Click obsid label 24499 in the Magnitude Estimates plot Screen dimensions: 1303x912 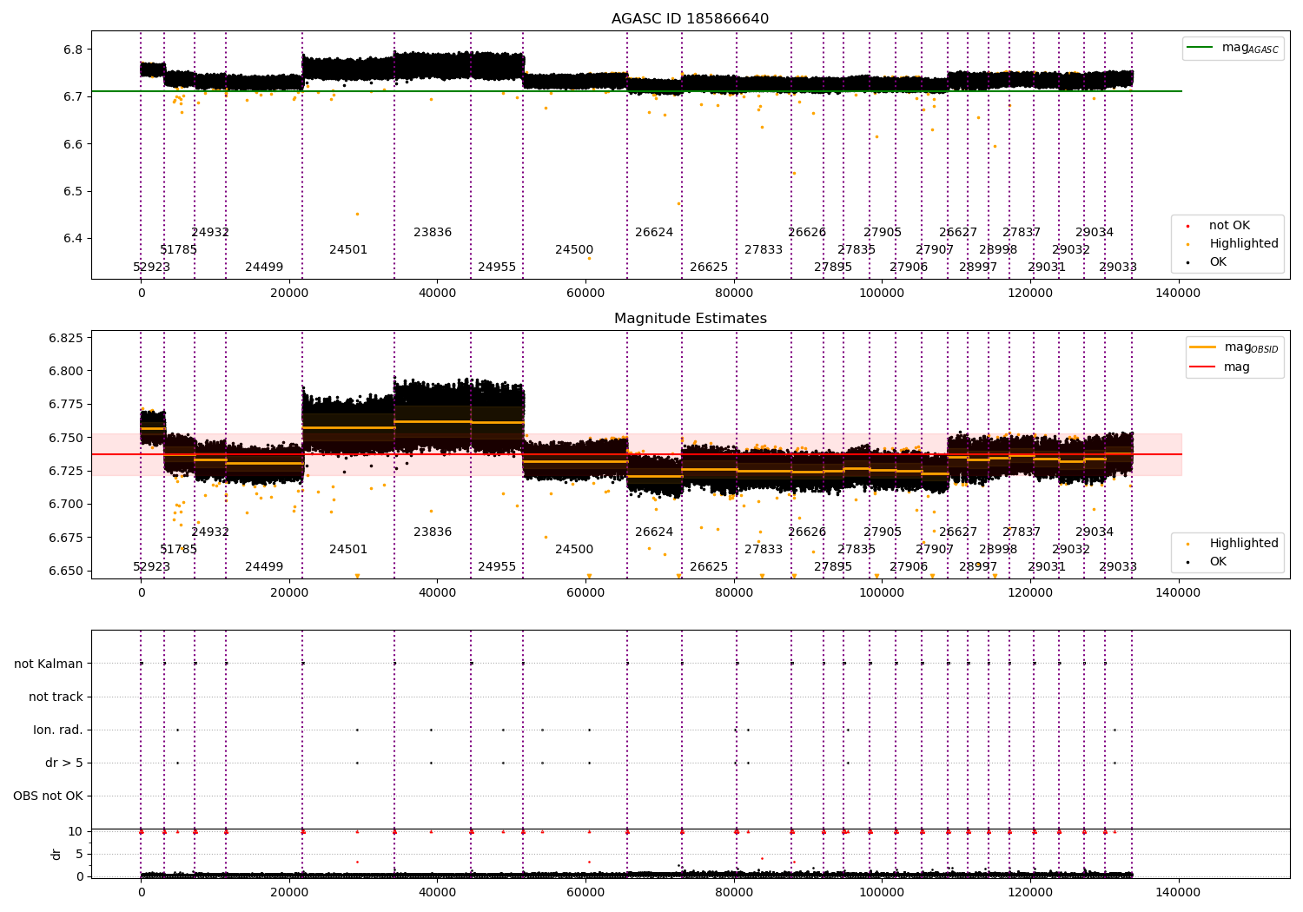[x=264, y=567]
